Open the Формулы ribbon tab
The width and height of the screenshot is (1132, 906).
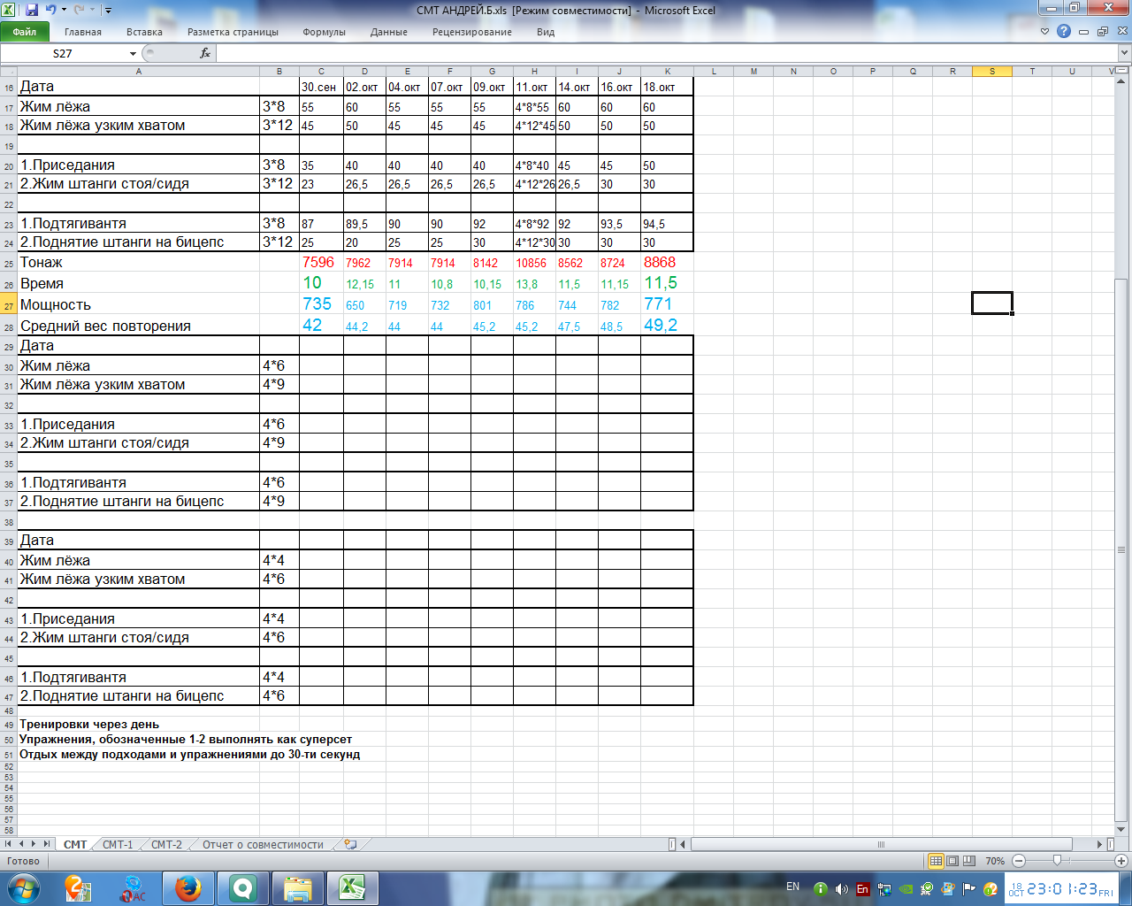pyautogui.click(x=324, y=32)
